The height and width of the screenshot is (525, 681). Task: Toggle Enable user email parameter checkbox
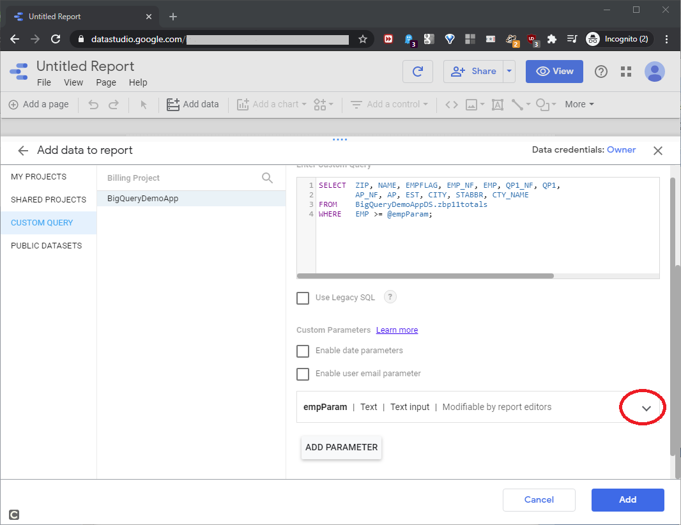click(x=303, y=374)
